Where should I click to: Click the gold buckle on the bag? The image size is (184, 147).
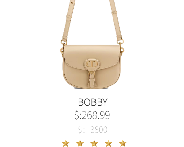(x=92, y=74)
